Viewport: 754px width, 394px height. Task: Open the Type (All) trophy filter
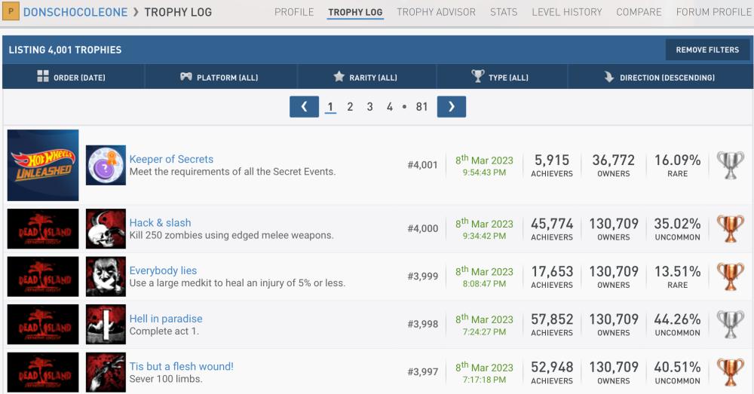point(501,78)
